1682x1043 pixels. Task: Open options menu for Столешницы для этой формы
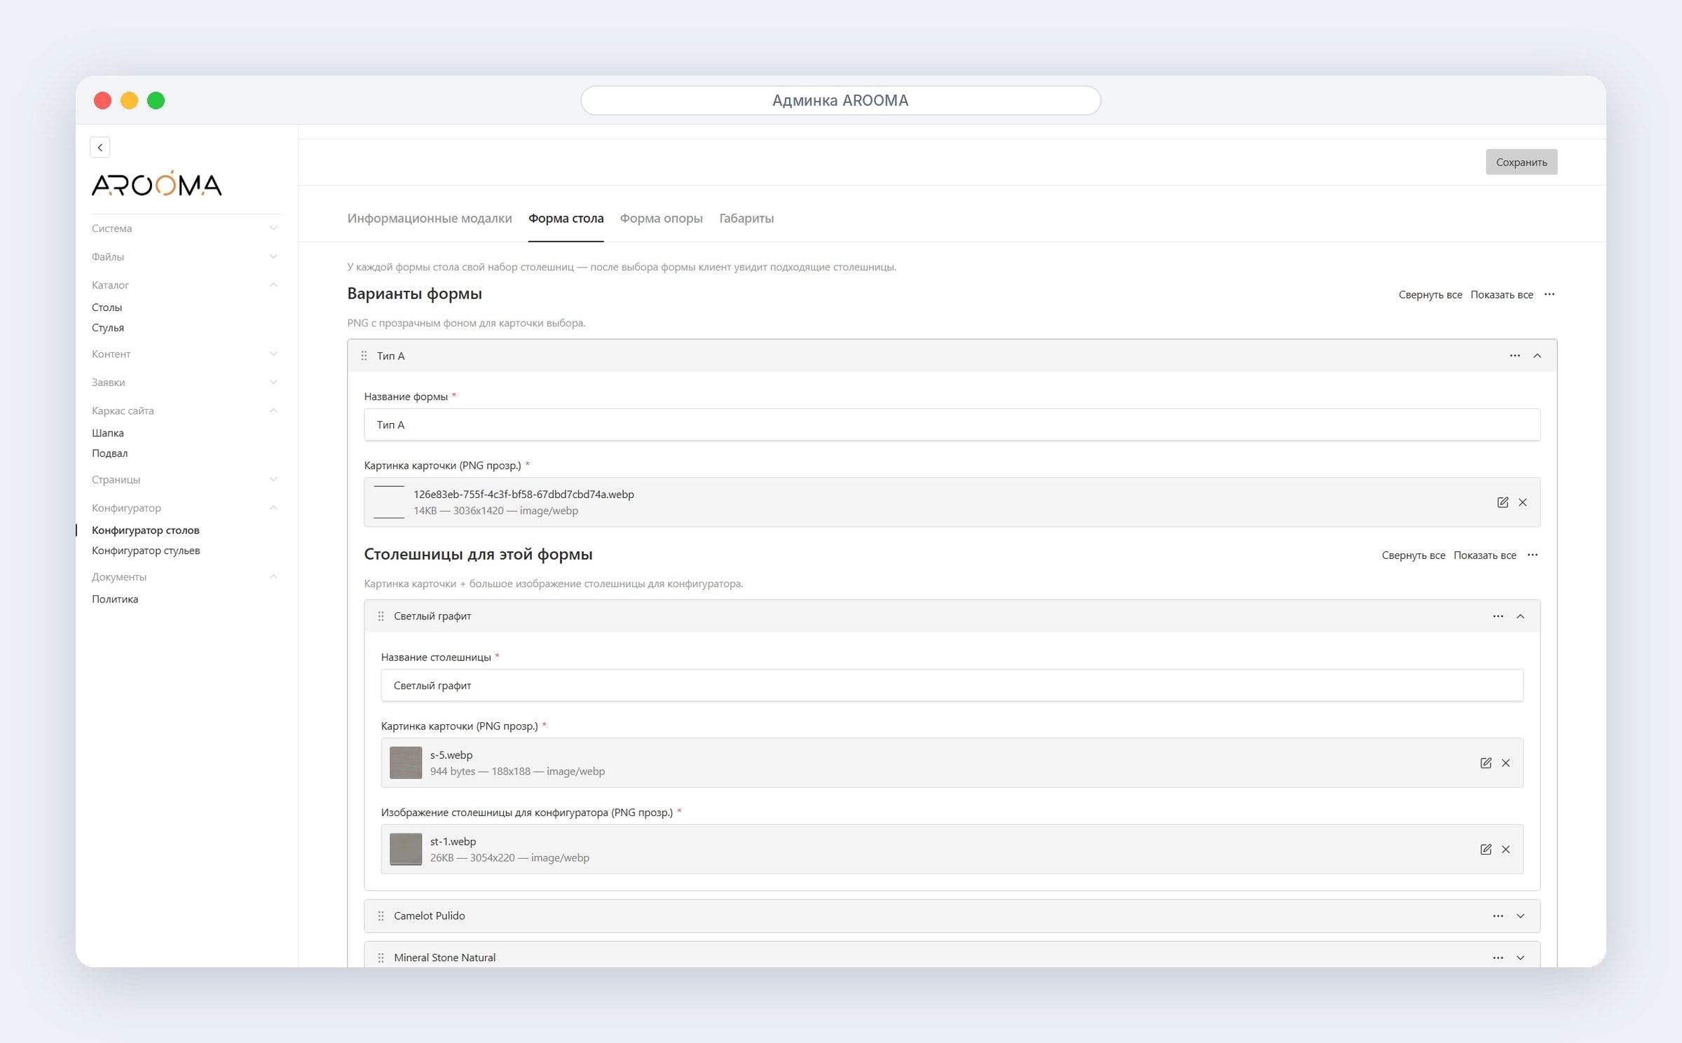point(1533,555)
